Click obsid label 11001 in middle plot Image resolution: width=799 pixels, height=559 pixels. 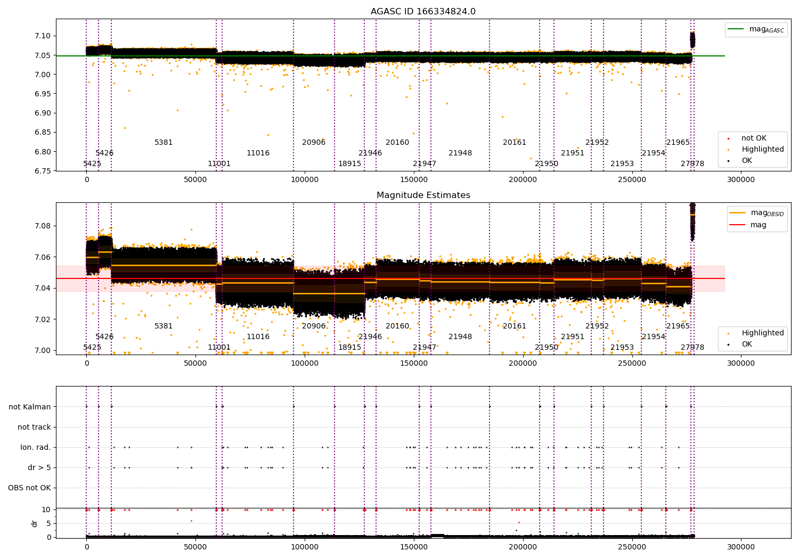(219, 348)
